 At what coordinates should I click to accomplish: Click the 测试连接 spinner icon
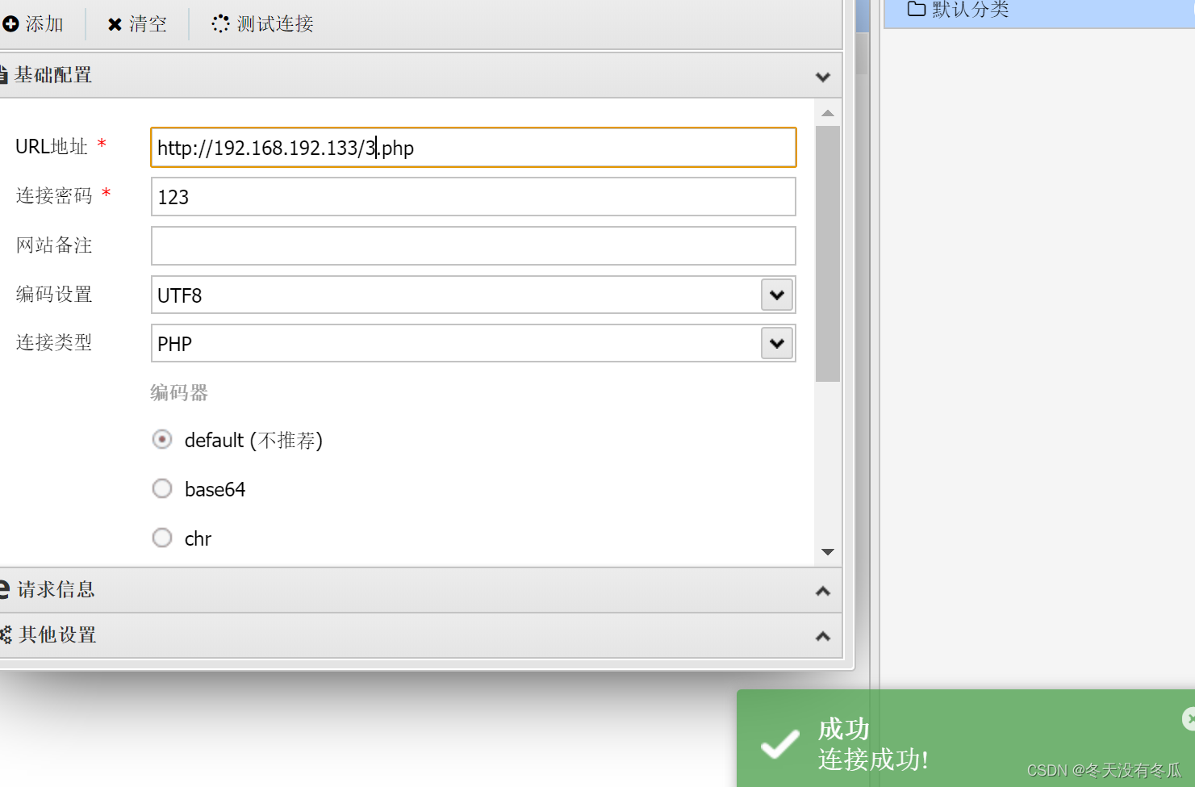click(x=219, y=23)
